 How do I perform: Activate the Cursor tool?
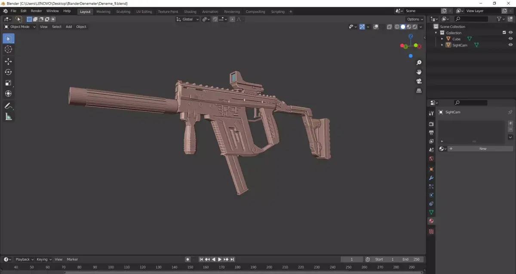[9, 49]
